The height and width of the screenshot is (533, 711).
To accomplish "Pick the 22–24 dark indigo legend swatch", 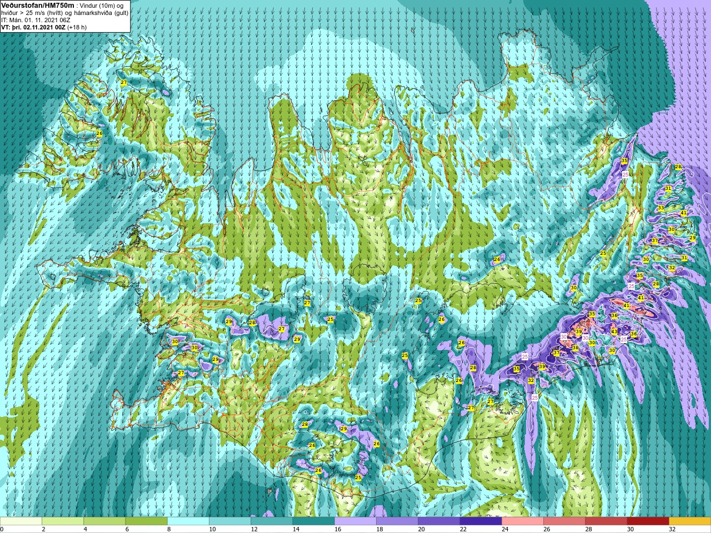I will 481,521.
